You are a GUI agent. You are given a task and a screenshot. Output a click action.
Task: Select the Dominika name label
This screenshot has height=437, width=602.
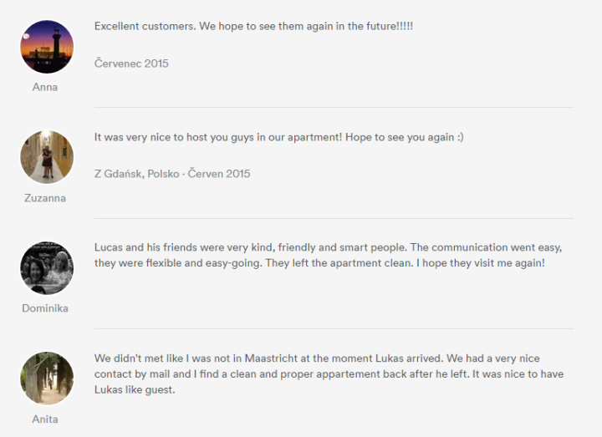45,308
